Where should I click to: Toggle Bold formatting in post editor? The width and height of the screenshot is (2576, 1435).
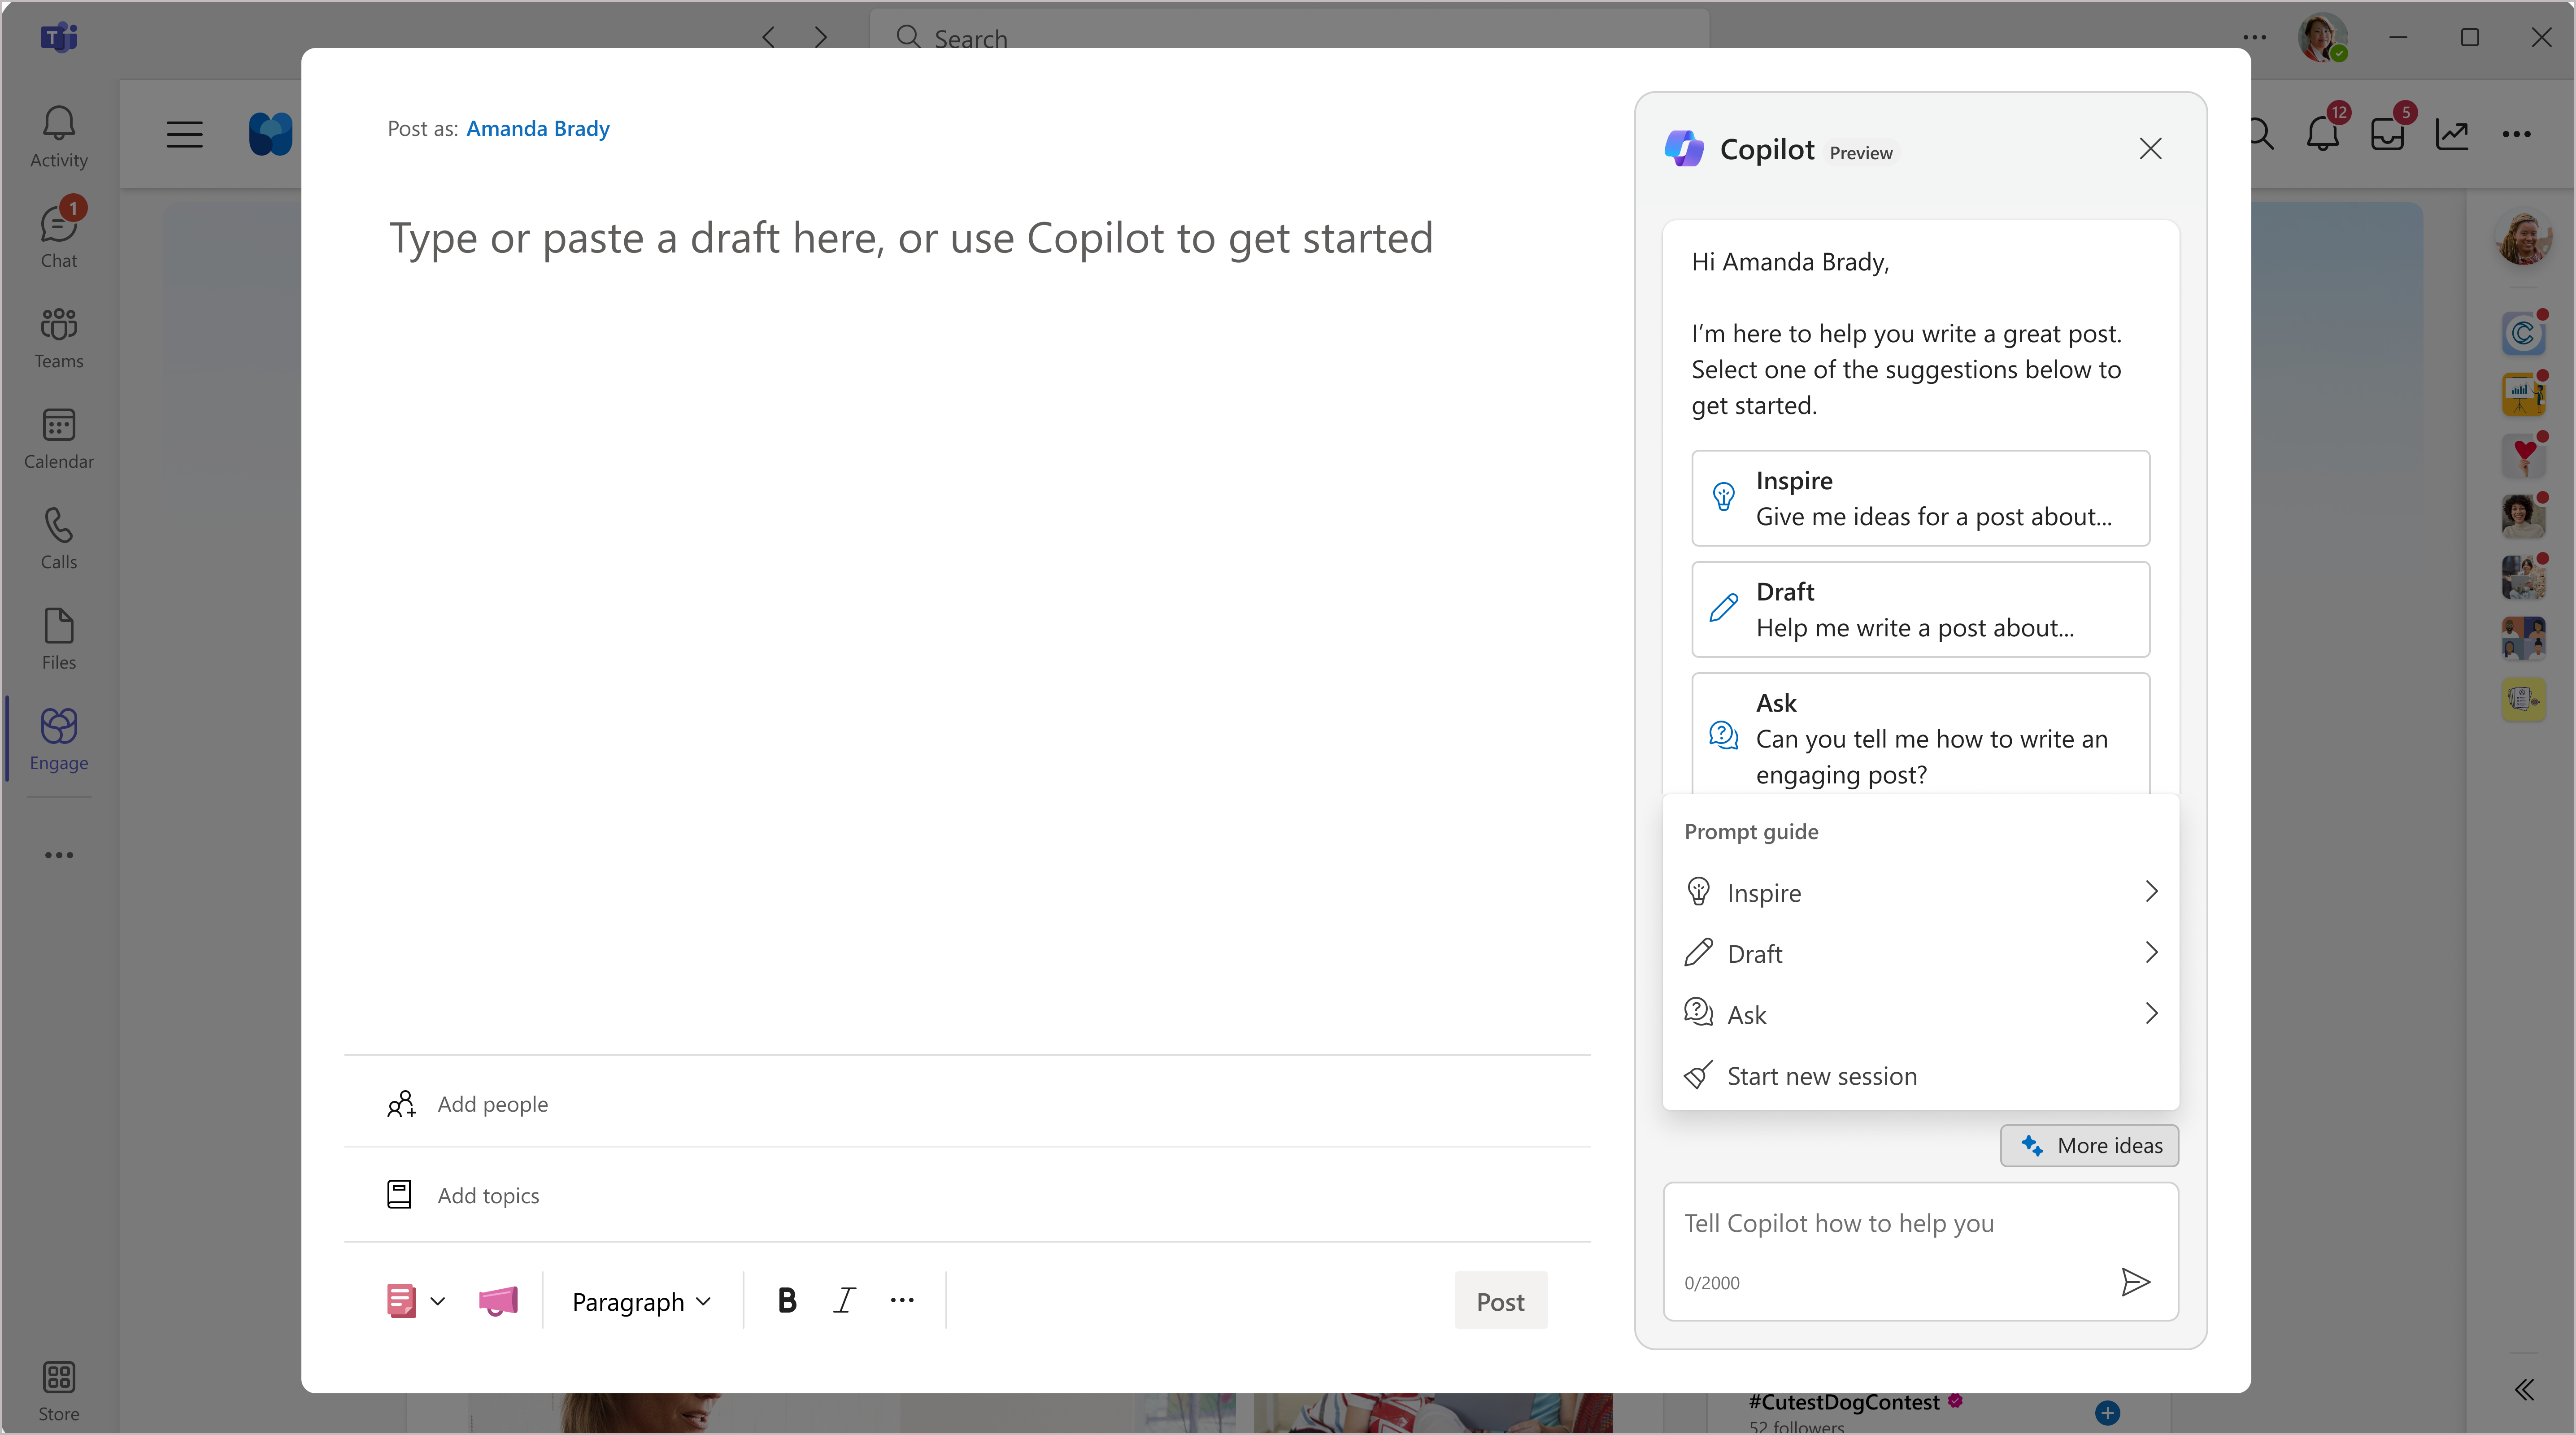pos(784,1300)
